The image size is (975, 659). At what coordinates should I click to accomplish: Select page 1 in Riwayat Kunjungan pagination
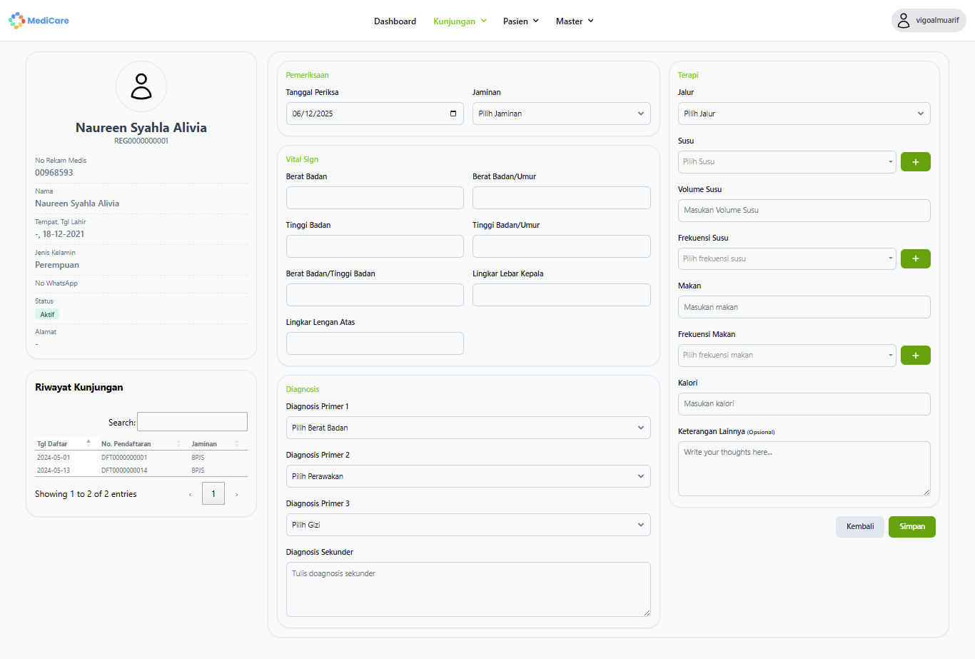(x=213, y=493)
